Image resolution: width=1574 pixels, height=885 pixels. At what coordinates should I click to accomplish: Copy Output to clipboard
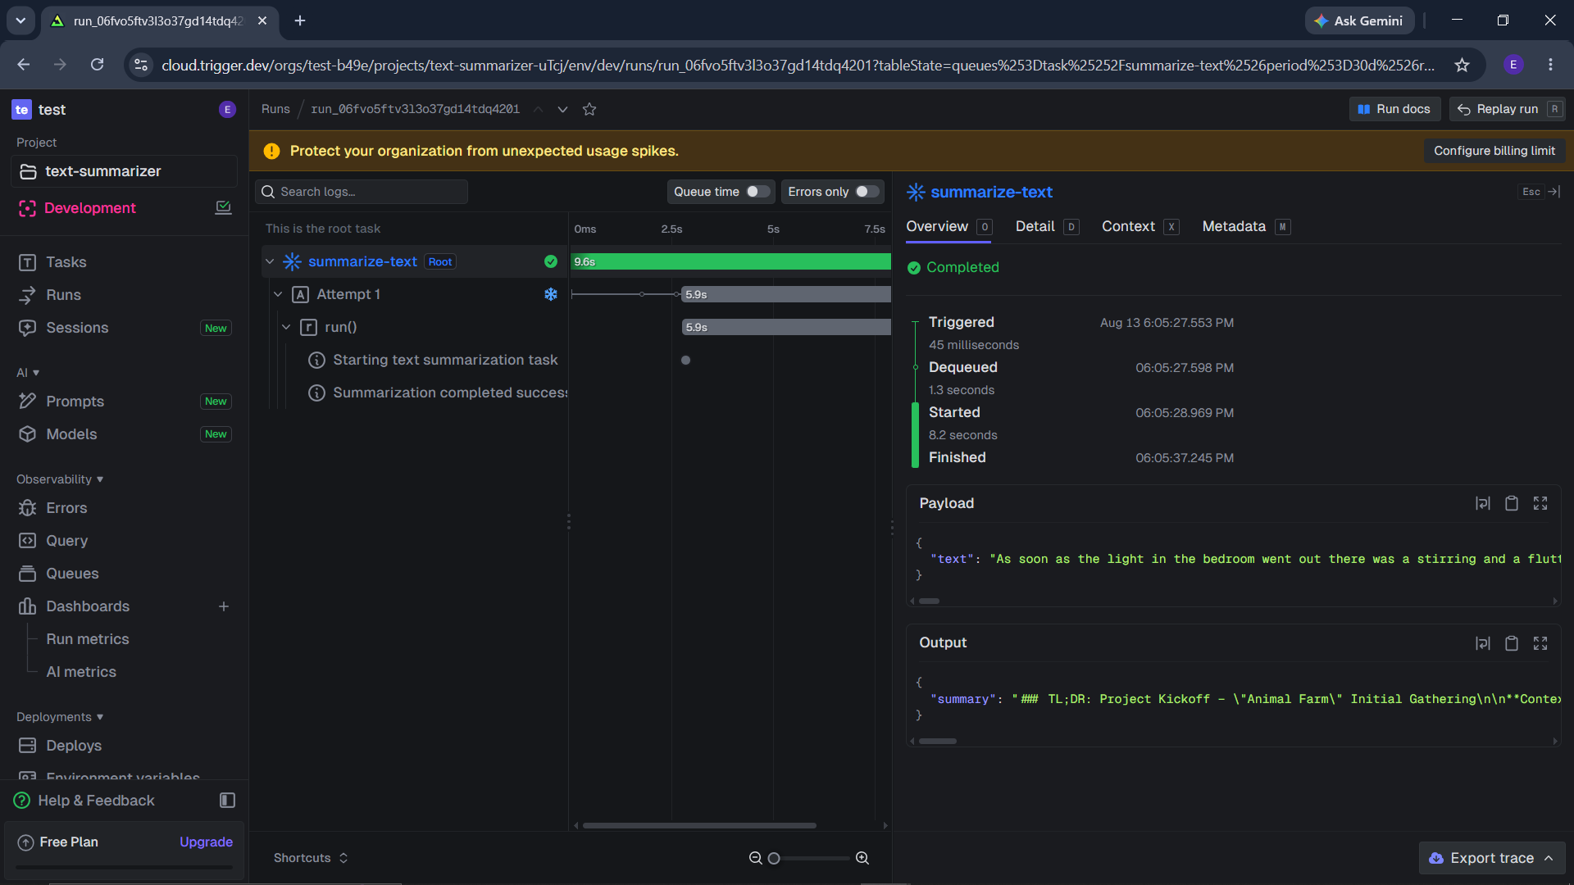[1512, 643]
